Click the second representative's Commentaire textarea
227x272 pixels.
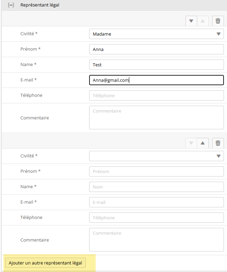[156, 240]
